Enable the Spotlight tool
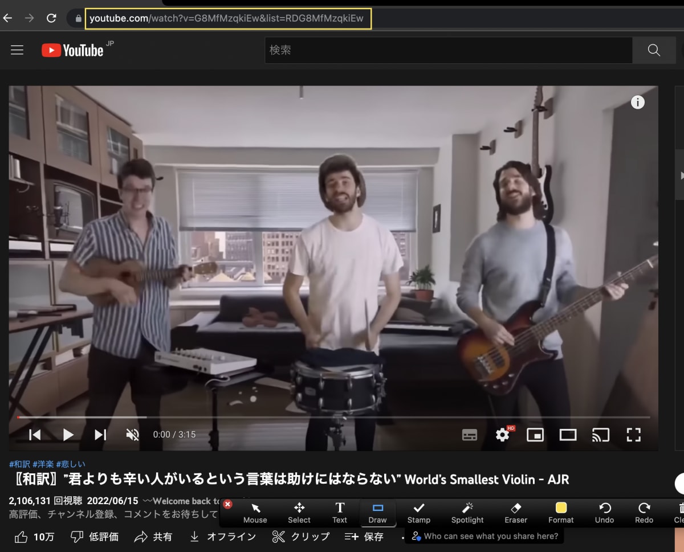This screenshot has height=552, width=684. [467, 513]
